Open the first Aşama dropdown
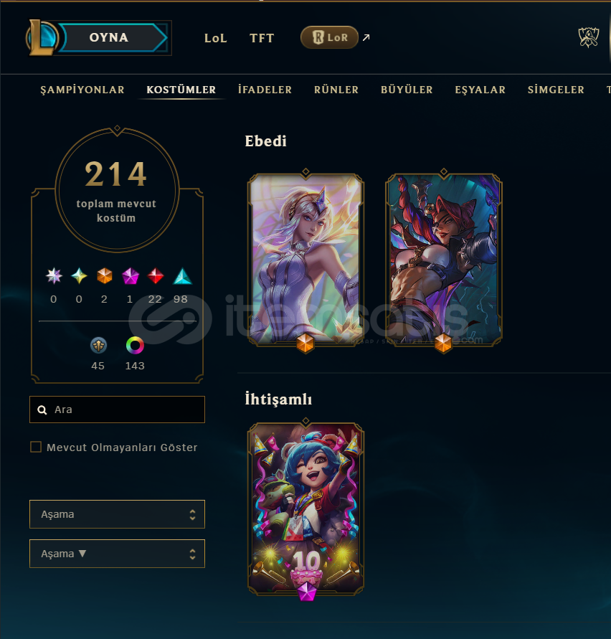611x639 pixels. [117, 514]
